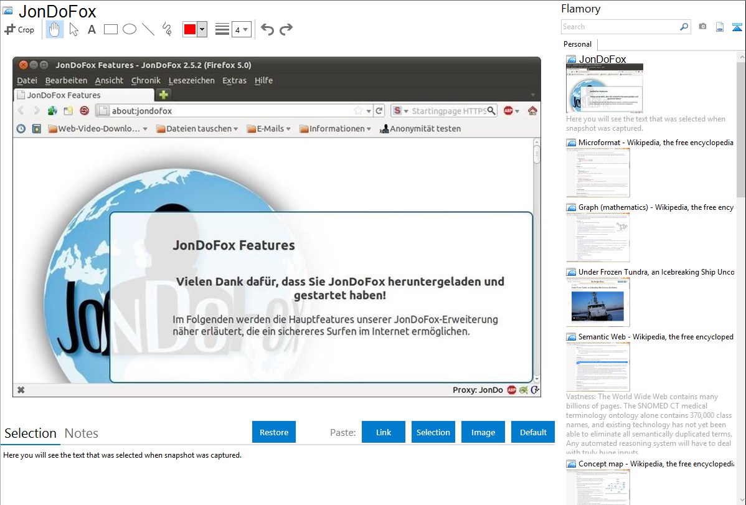Image resolution: width=746 pixels, height=505 pixels.
Task: Click the line thickness icon
Action: [x=222, y=29]
